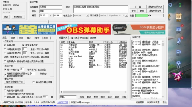The image size is (192, 107).
Task: Open QQ group link 301027727
Action: (x=63, y=102)
